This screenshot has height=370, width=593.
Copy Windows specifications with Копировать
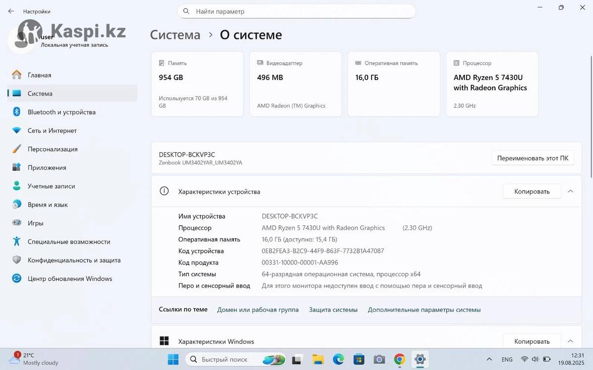[x=532, y=341]
